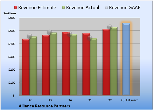Image resolution: width=153 pixels, height=110 pixels.
Task: Click the '$millions' axis unit label
Action: (10, 13)
